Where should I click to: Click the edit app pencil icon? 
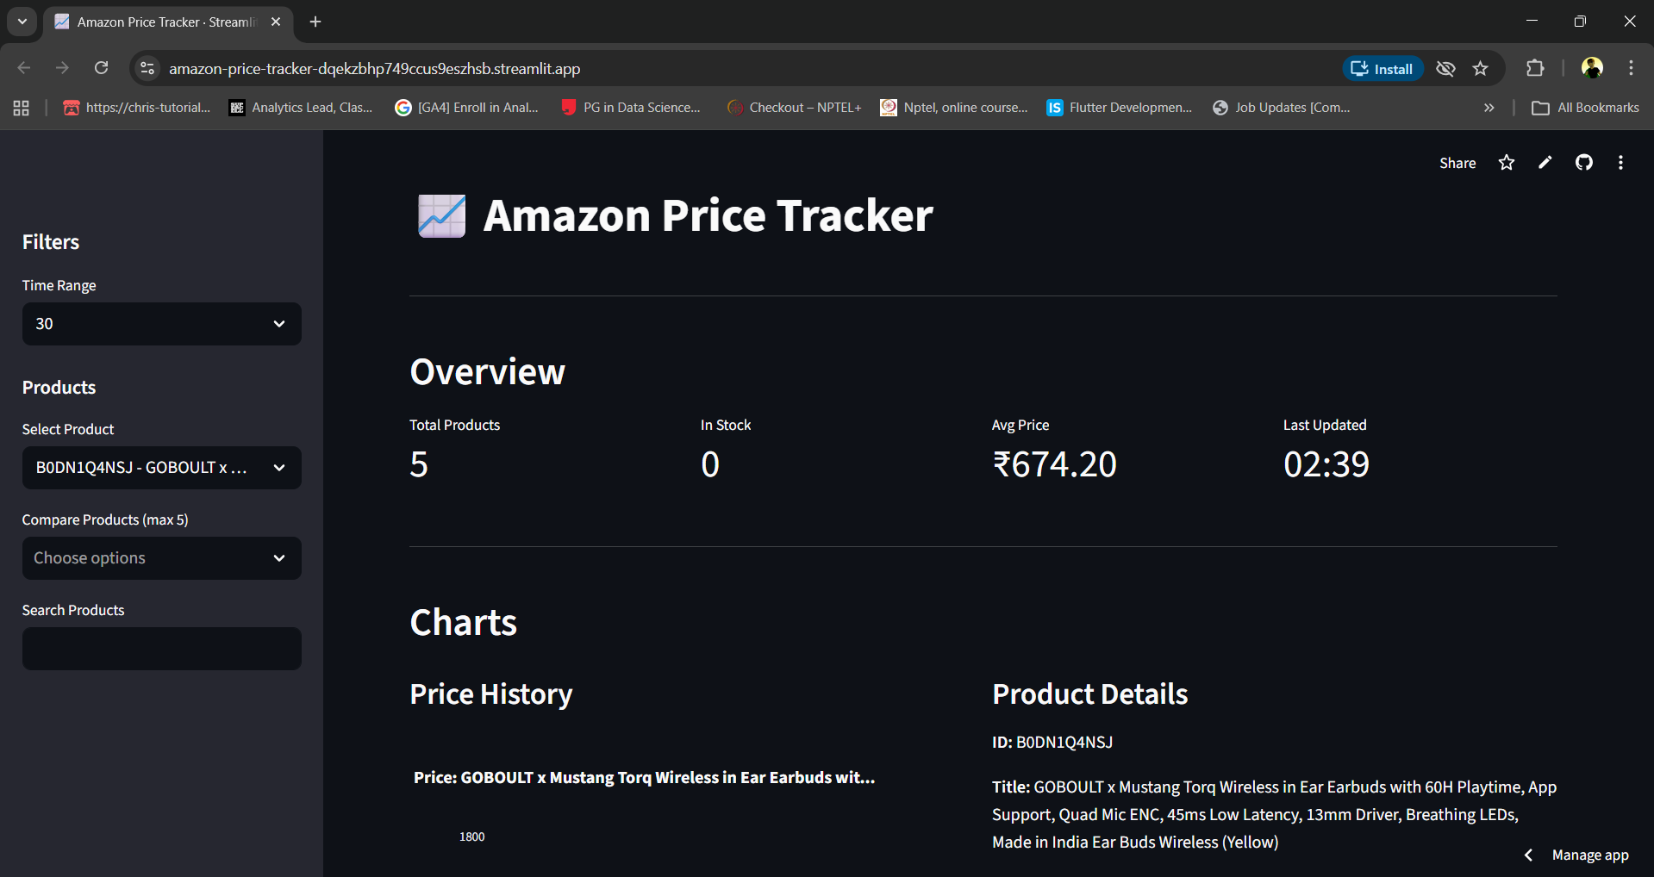pos(1545,162)
